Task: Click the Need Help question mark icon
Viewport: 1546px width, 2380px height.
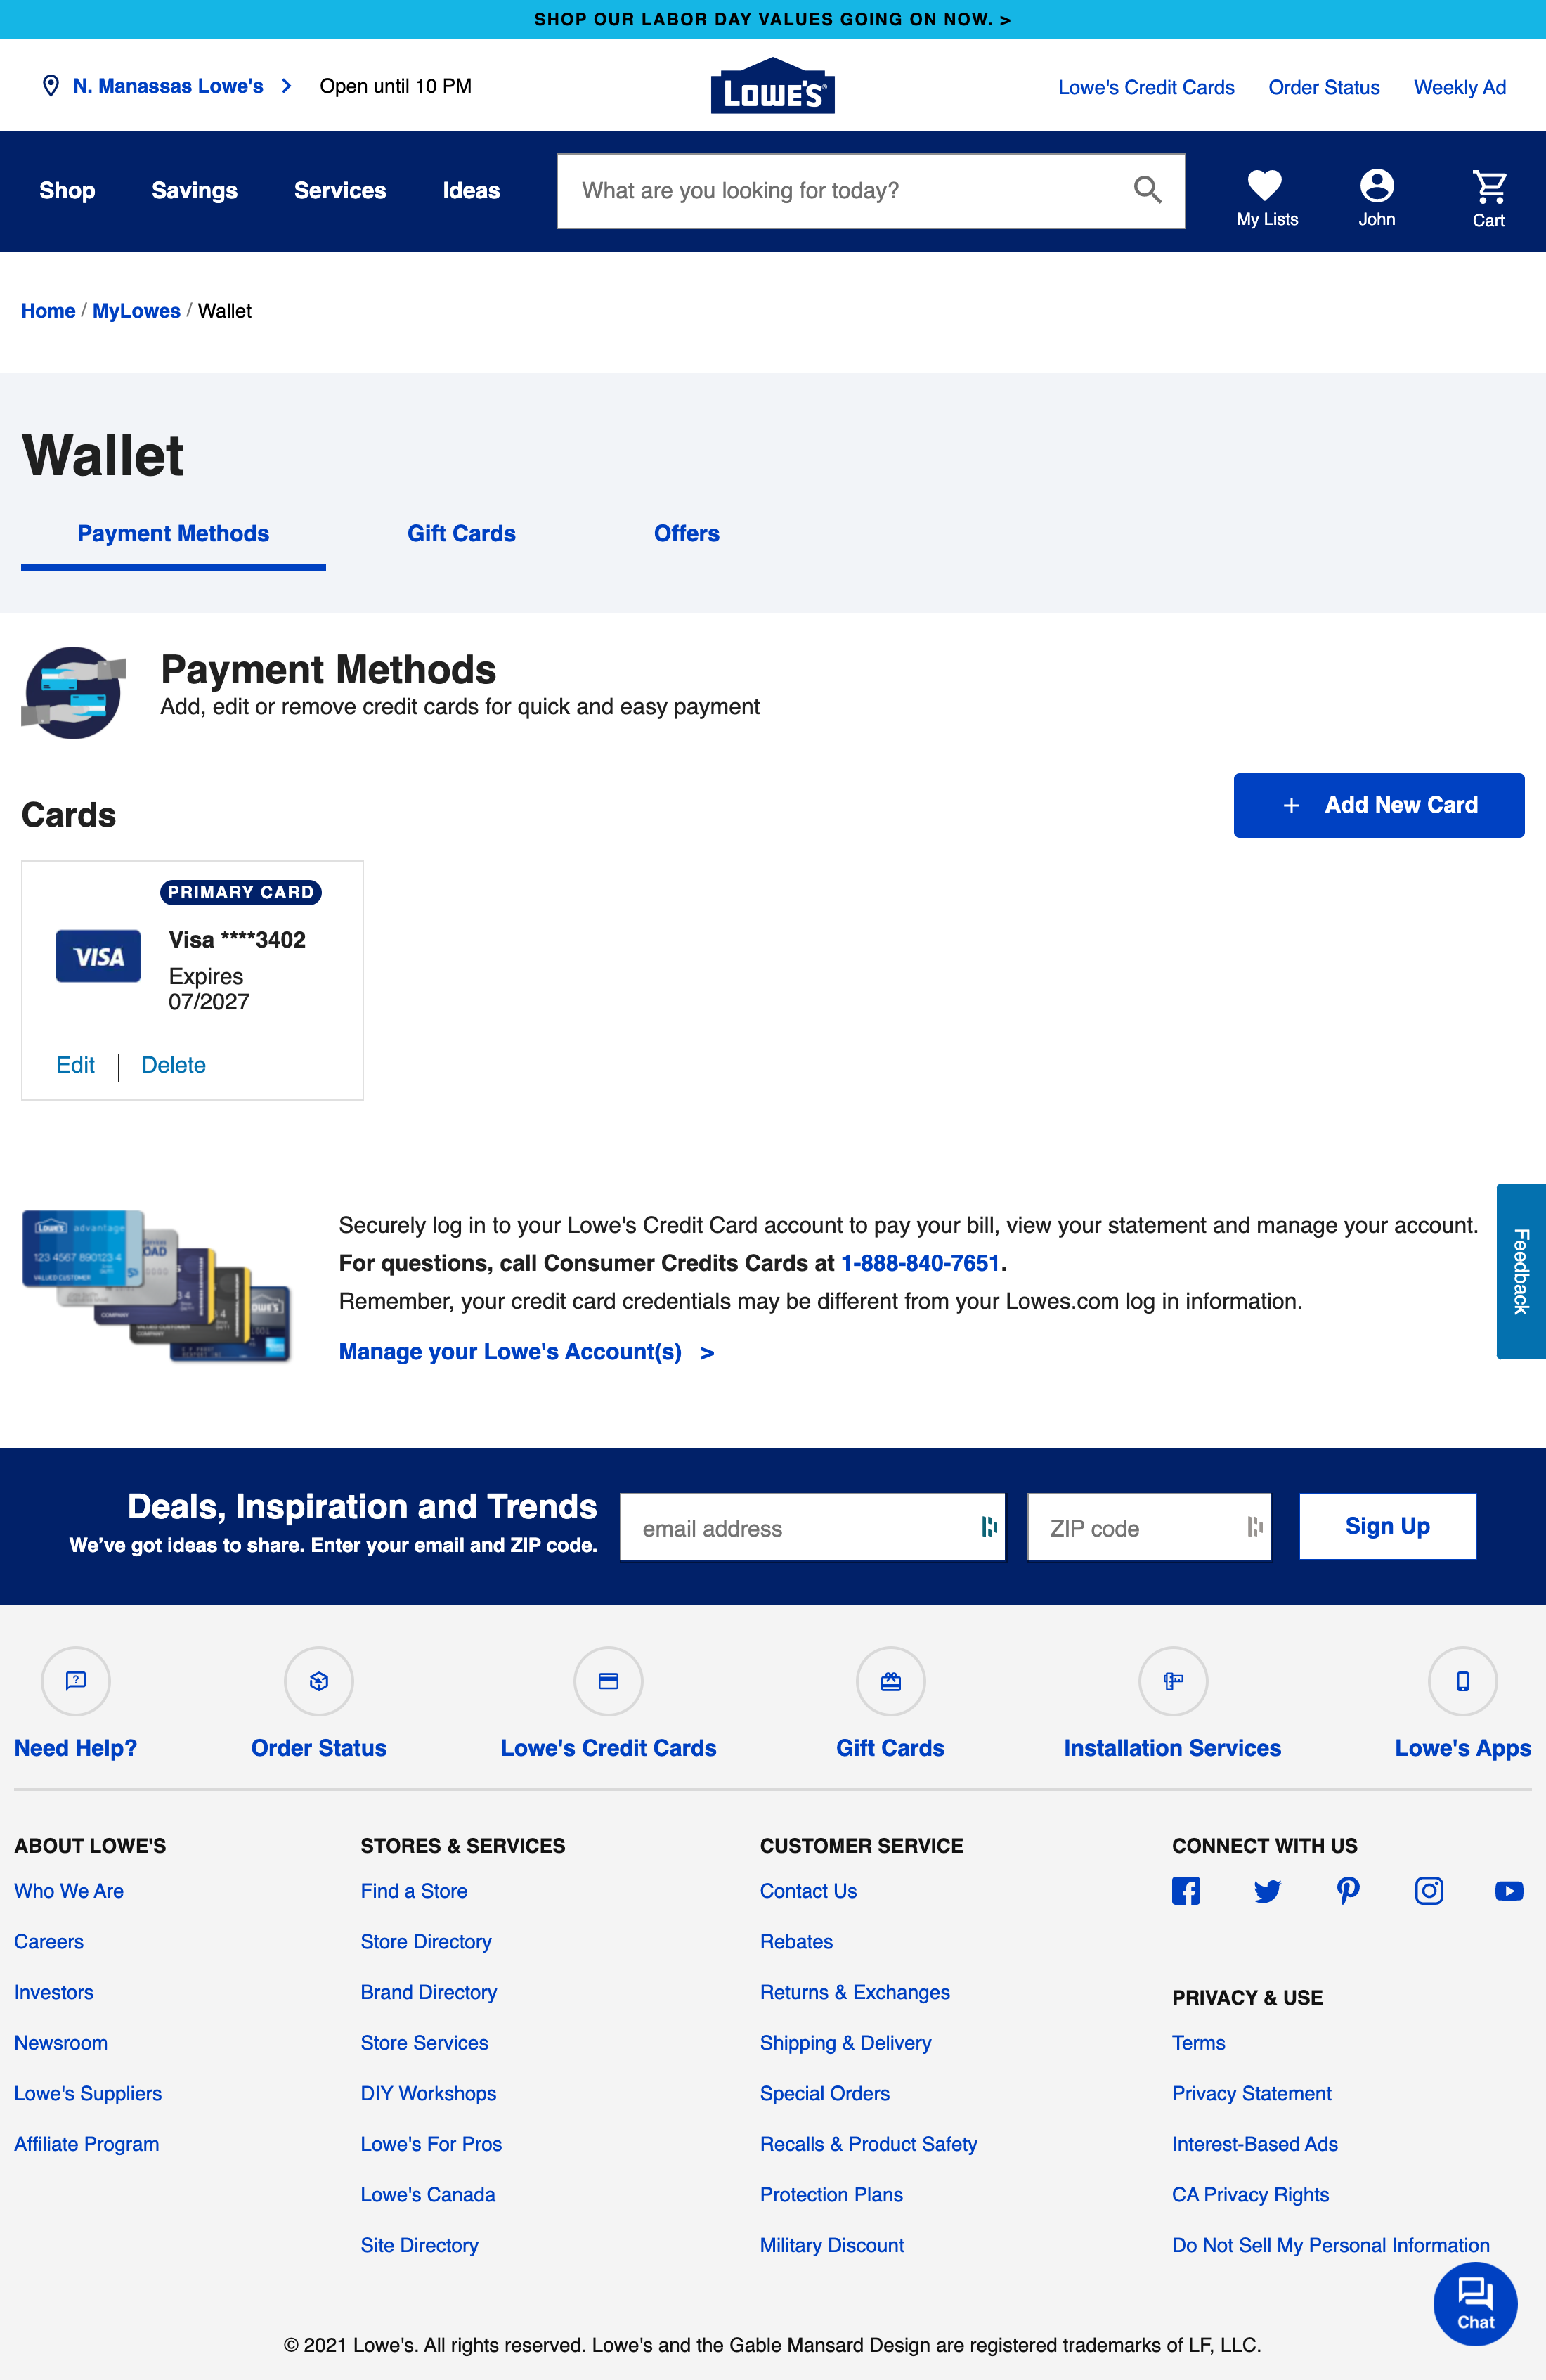Action: coord(75,1681)
